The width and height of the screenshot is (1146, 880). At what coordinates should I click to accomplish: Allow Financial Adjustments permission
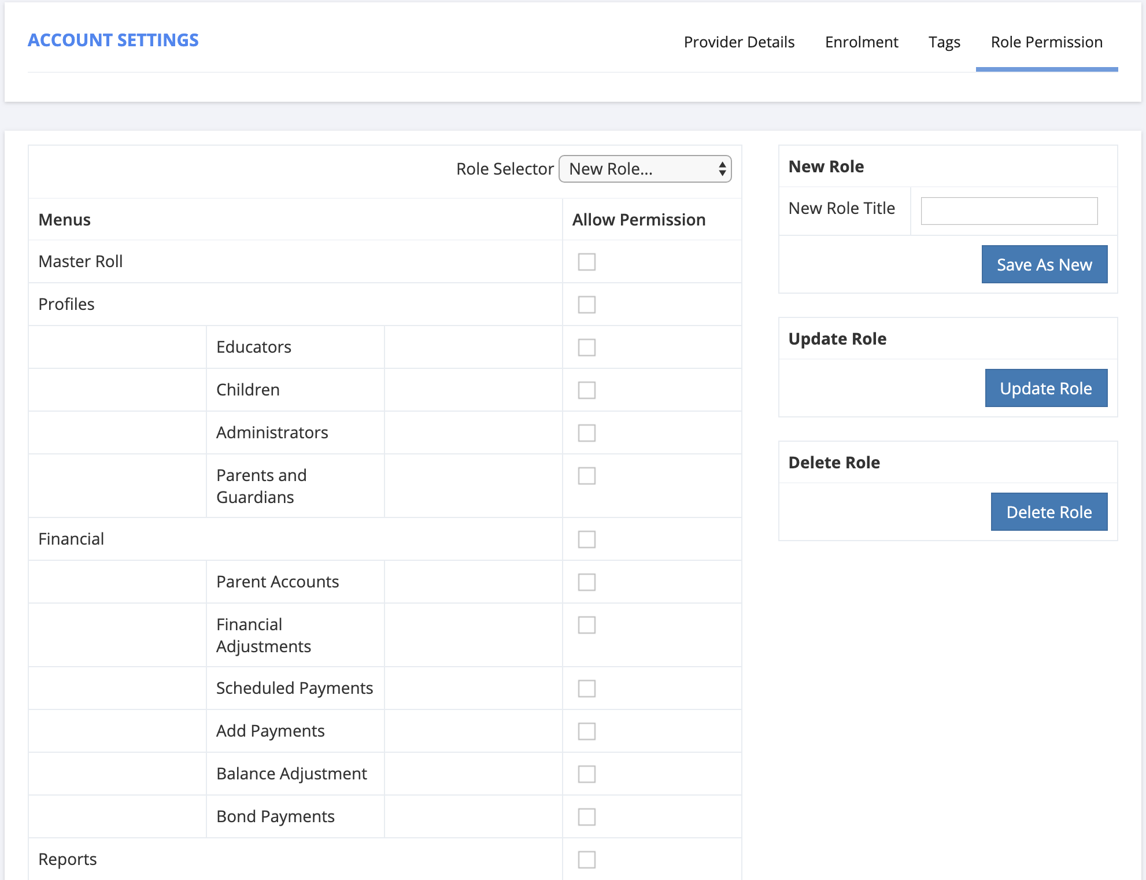coord(586,625)
